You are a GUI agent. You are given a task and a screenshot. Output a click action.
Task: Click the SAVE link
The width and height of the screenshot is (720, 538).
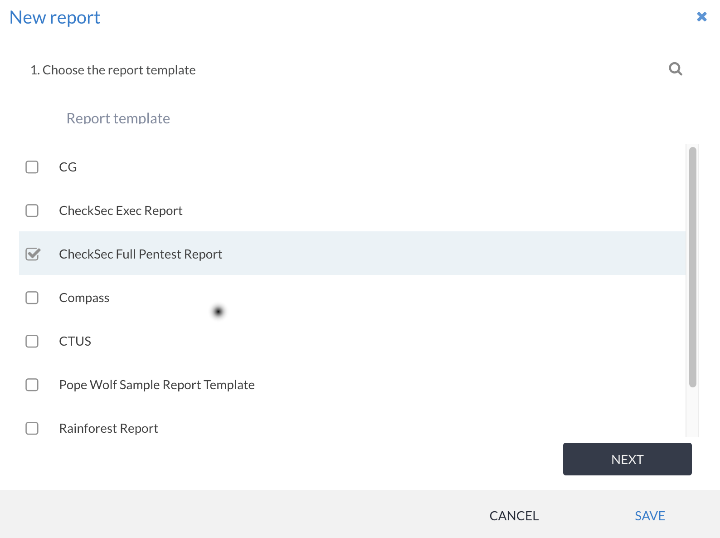[x=649, y=516]
